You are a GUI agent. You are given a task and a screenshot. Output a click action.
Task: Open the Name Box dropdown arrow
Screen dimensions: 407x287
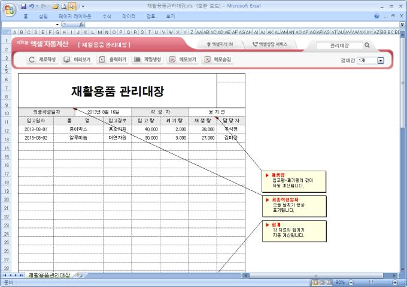[57, 24]
